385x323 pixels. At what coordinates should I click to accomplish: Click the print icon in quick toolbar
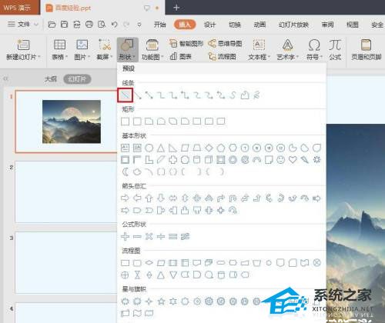[x=89, y=25]
